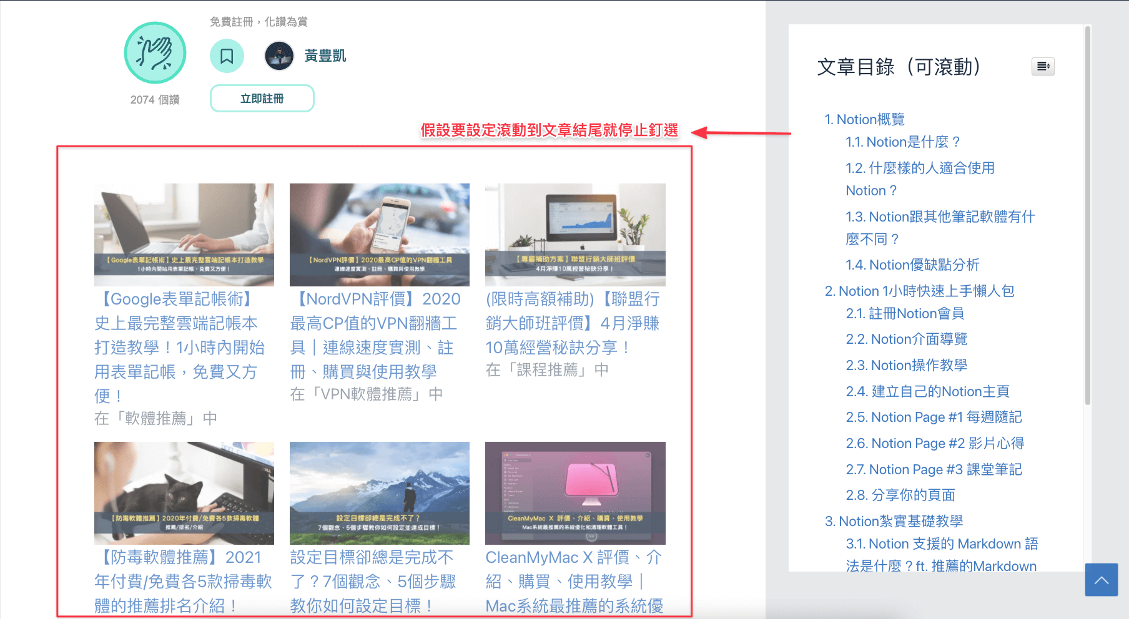Open the Google表單記帳術 article thumbnail
Screen dimensions: 1129x619
(184, 235)
